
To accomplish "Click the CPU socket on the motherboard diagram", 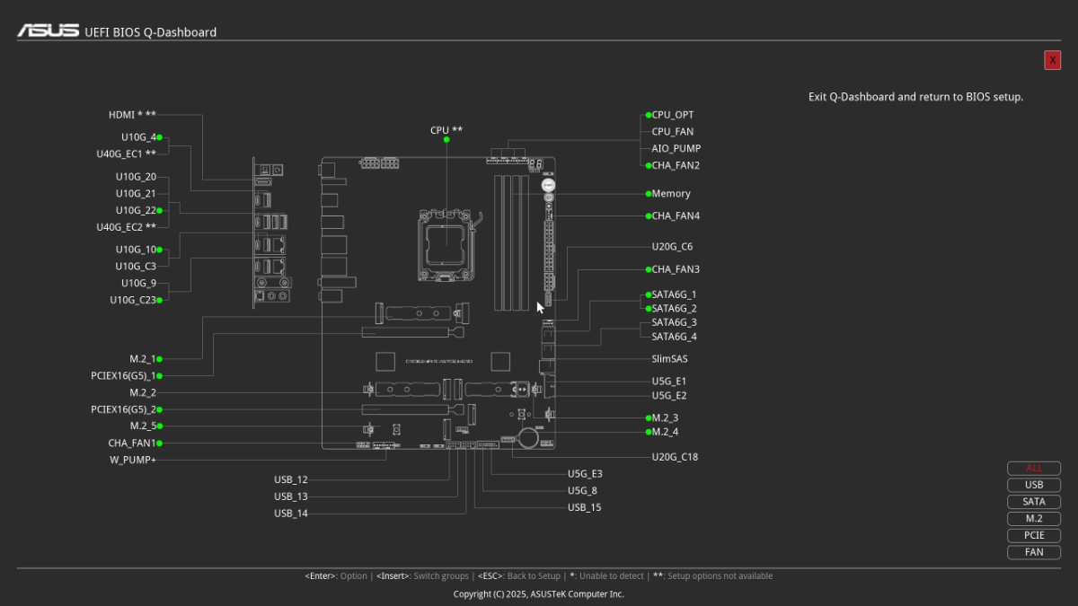I will click(446, 241).
